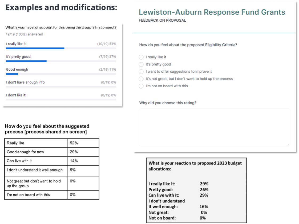Select "I want to offer suggestions" radio button
299x224 pixels.
(x=141, y=72)
